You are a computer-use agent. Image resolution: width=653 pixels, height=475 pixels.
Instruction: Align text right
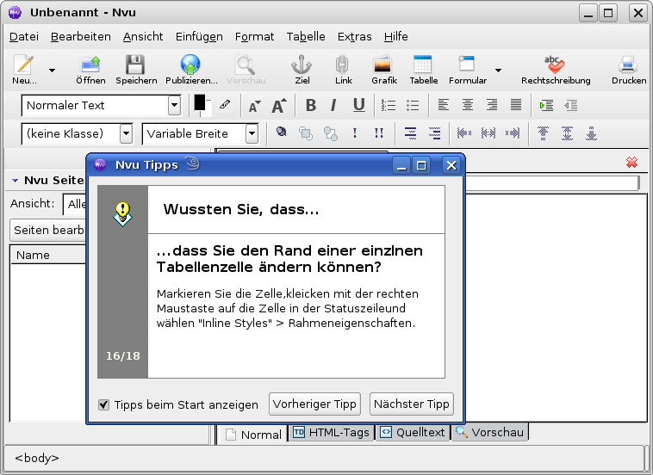(x=492, y=105)
